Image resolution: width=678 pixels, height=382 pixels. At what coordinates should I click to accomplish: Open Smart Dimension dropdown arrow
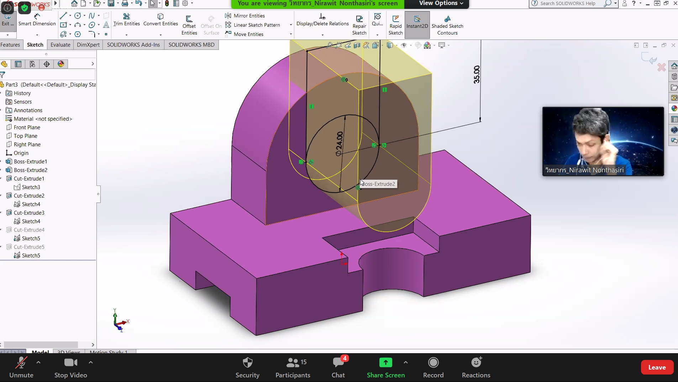click(37, 35)
